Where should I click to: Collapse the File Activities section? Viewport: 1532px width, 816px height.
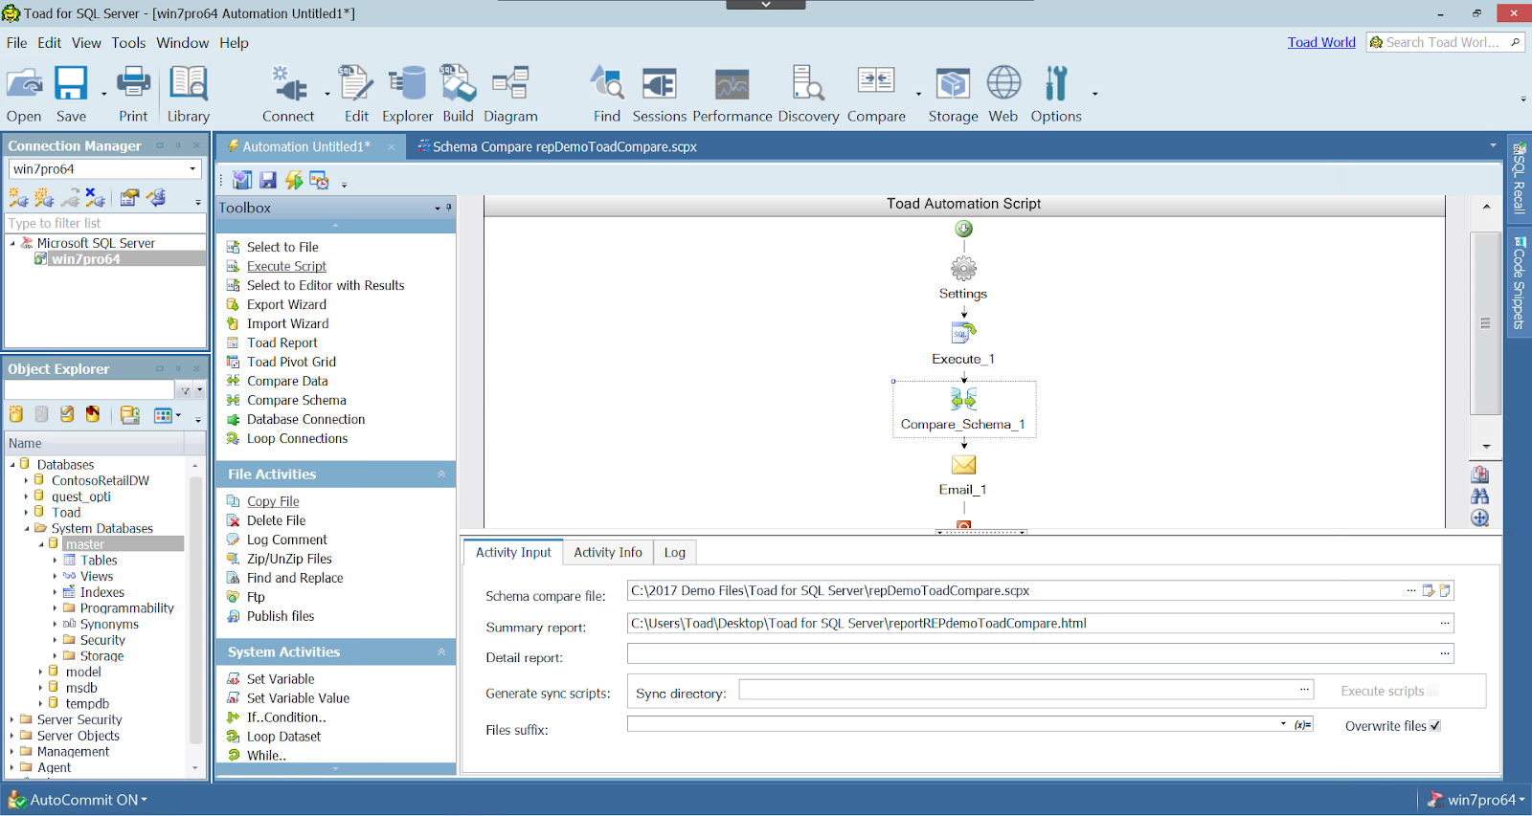pos(441,474)
